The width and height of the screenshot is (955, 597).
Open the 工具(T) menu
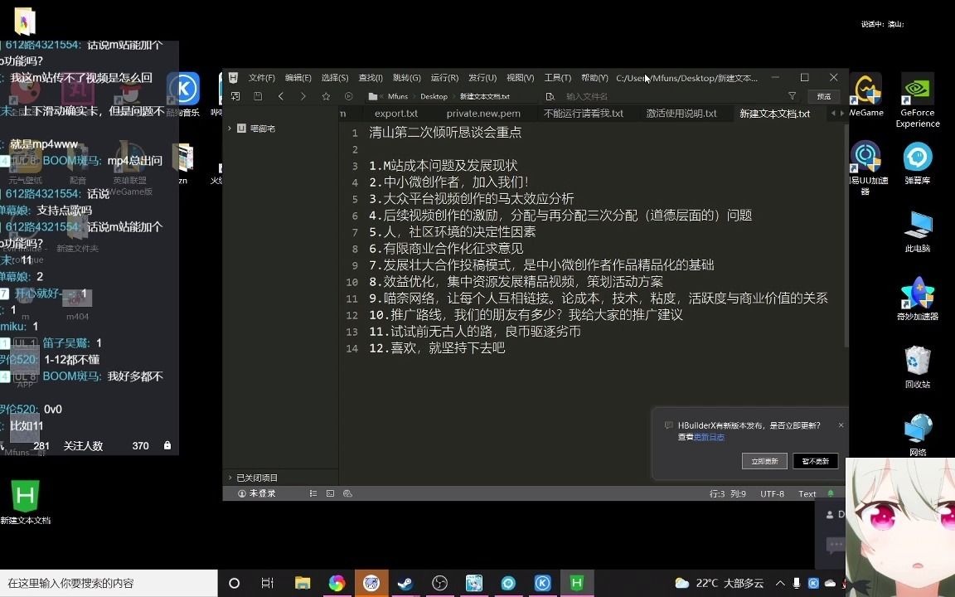pyautogui.click(x=557, y=78)
